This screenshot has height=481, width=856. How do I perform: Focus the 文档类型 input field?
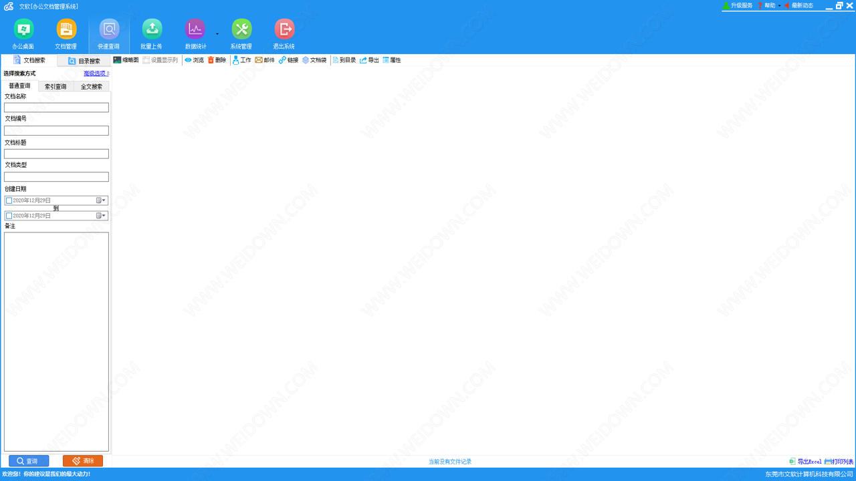(x=56, y=177)
